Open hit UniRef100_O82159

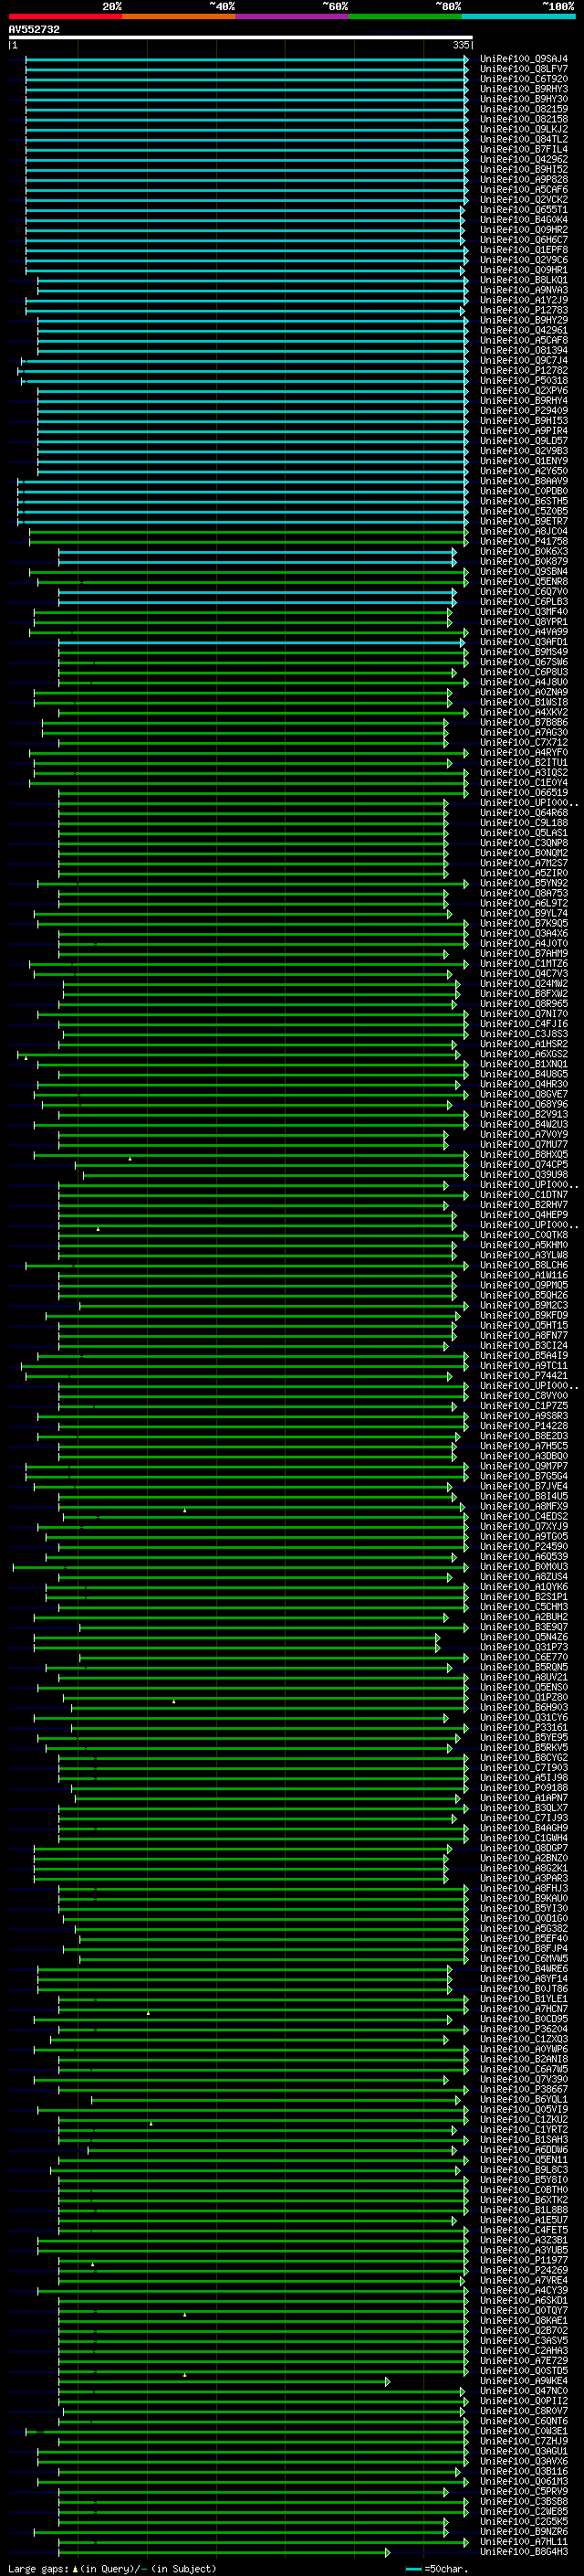click(524, 109)
